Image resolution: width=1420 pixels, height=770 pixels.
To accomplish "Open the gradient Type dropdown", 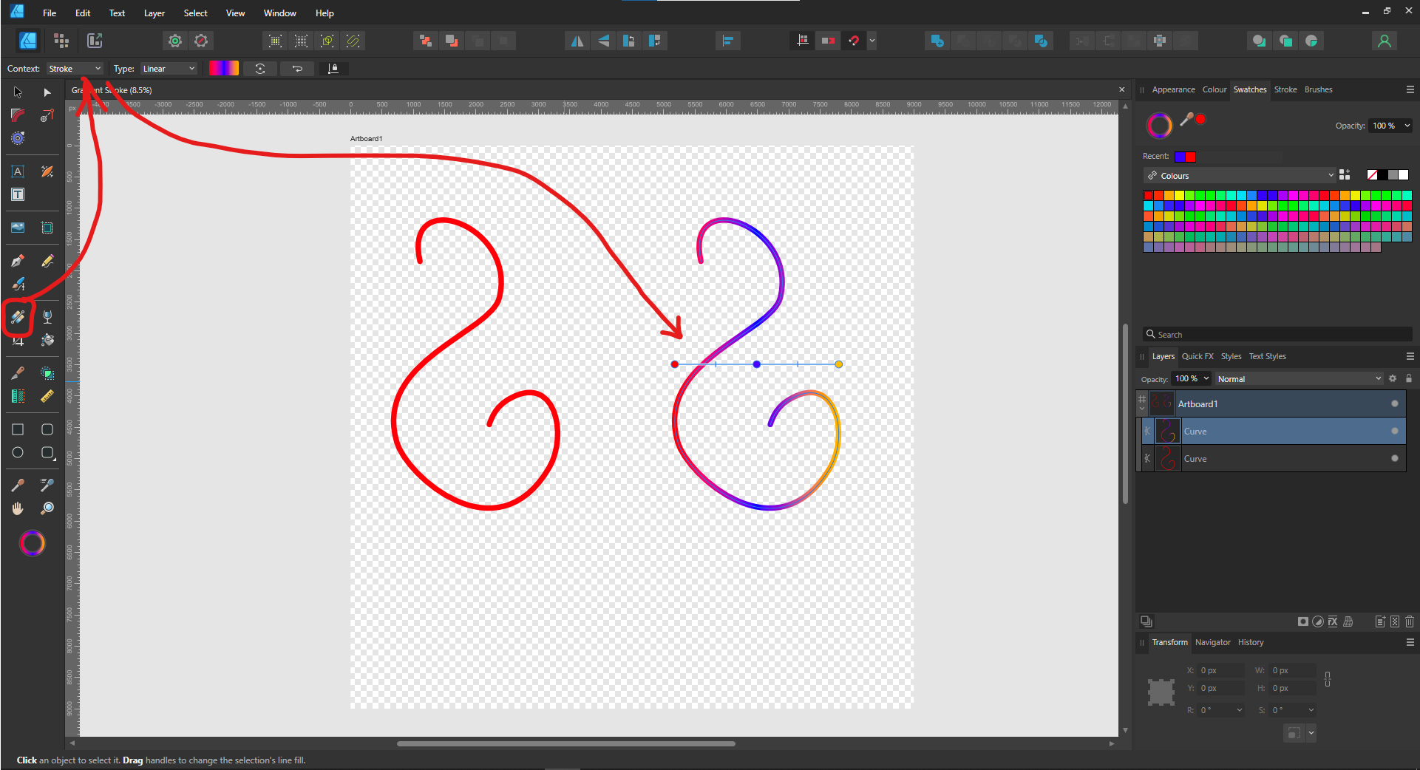I will click(x=169, y=69).
